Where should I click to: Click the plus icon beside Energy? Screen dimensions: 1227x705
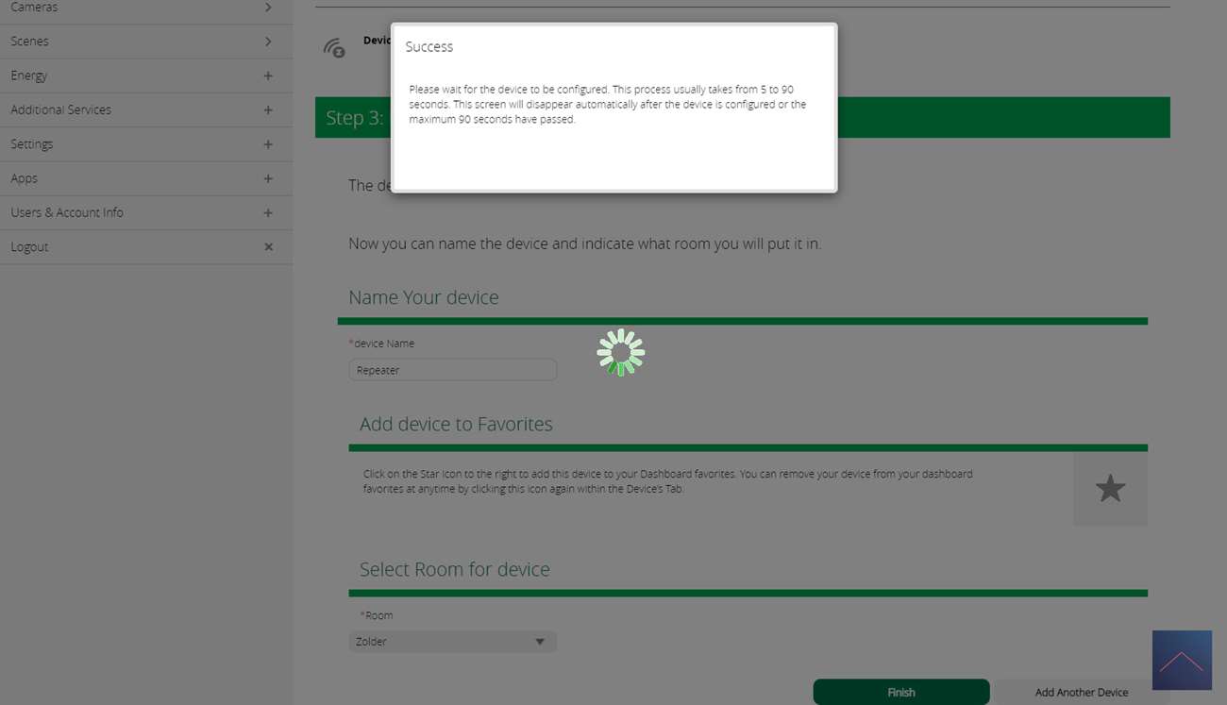(268, 76)
